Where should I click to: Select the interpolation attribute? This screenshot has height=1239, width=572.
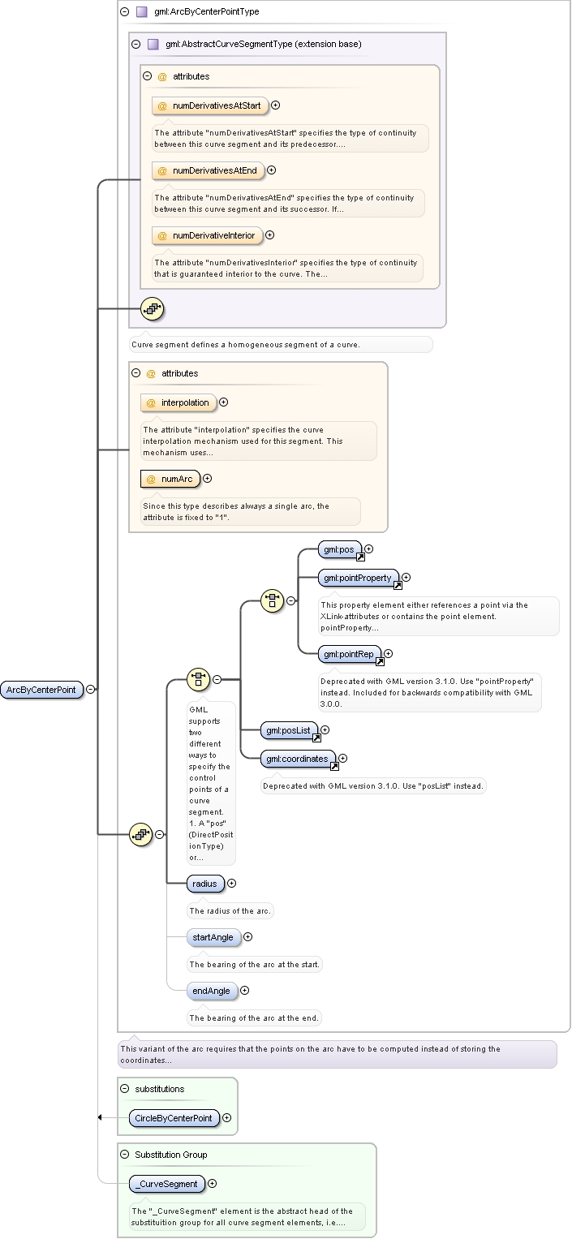pyautogui.click(x=178, y=402)
